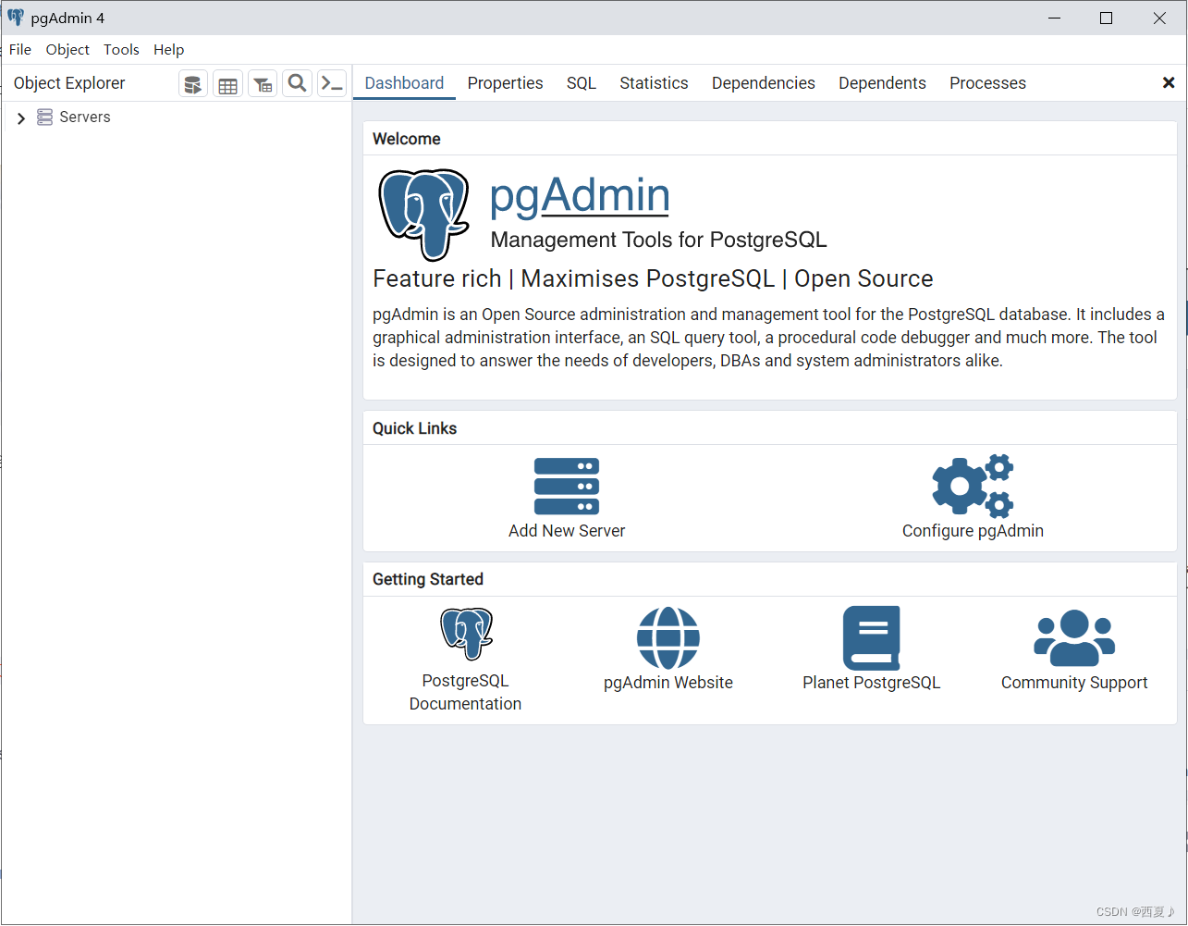This screenshot has width=1188, height=926.
Task: Open the Help menu
Action: click(x=168, y=50)
